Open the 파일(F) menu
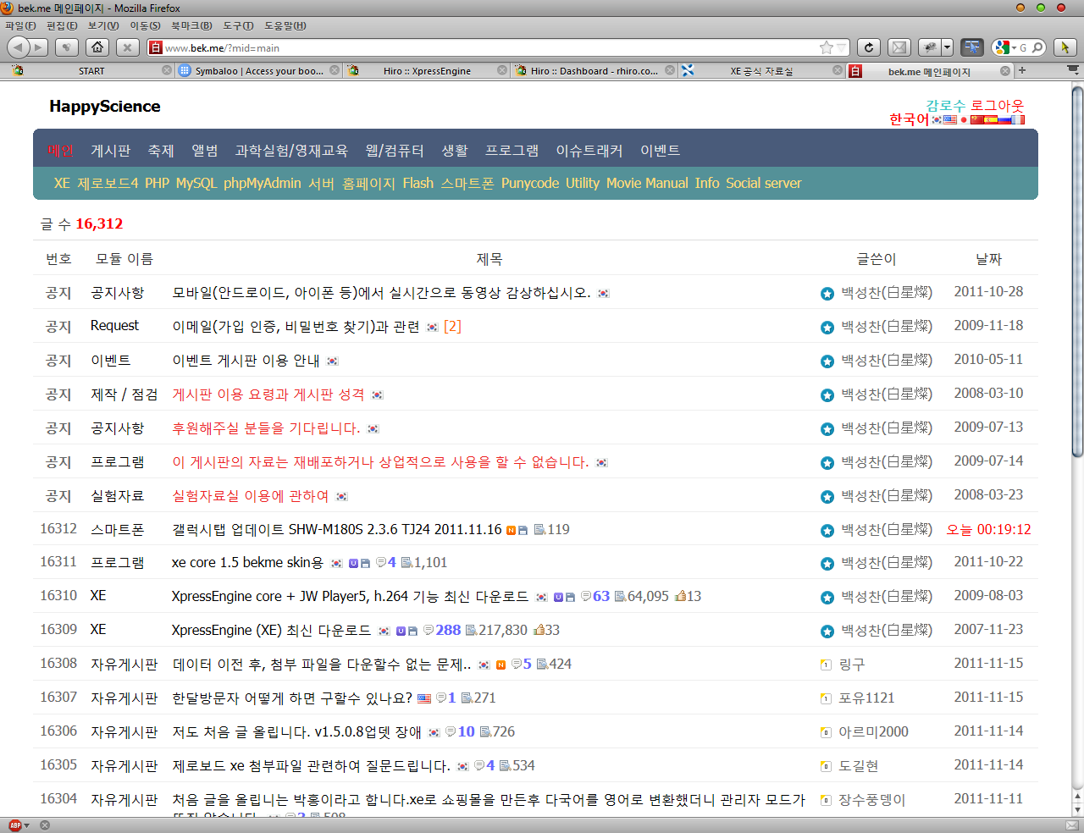The height and width of the screenshot is (833, 1084). [x=20, y=25]
